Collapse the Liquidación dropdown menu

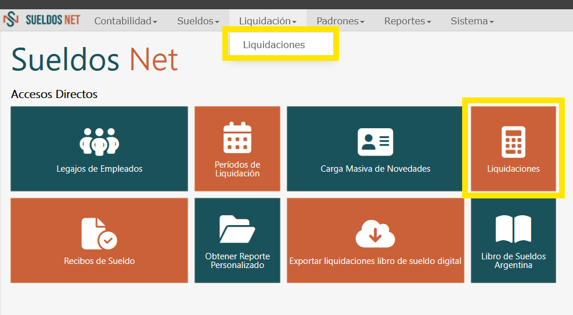point(268,21)
